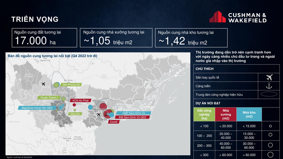Image resolution: width=283 pixels, height=159 pixels.
Task: Click the dashed ellipse legend symbol
Action: [269, 94]
